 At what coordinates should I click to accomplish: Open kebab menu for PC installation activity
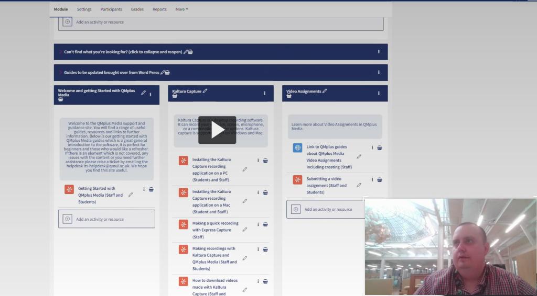click(x=258, y=161)
